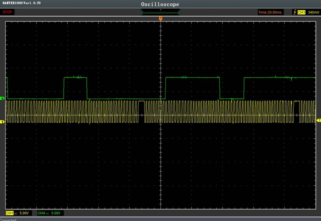Click the CH4 5.00V volts-per-division value
321x221 pixels.
[56, 213]
